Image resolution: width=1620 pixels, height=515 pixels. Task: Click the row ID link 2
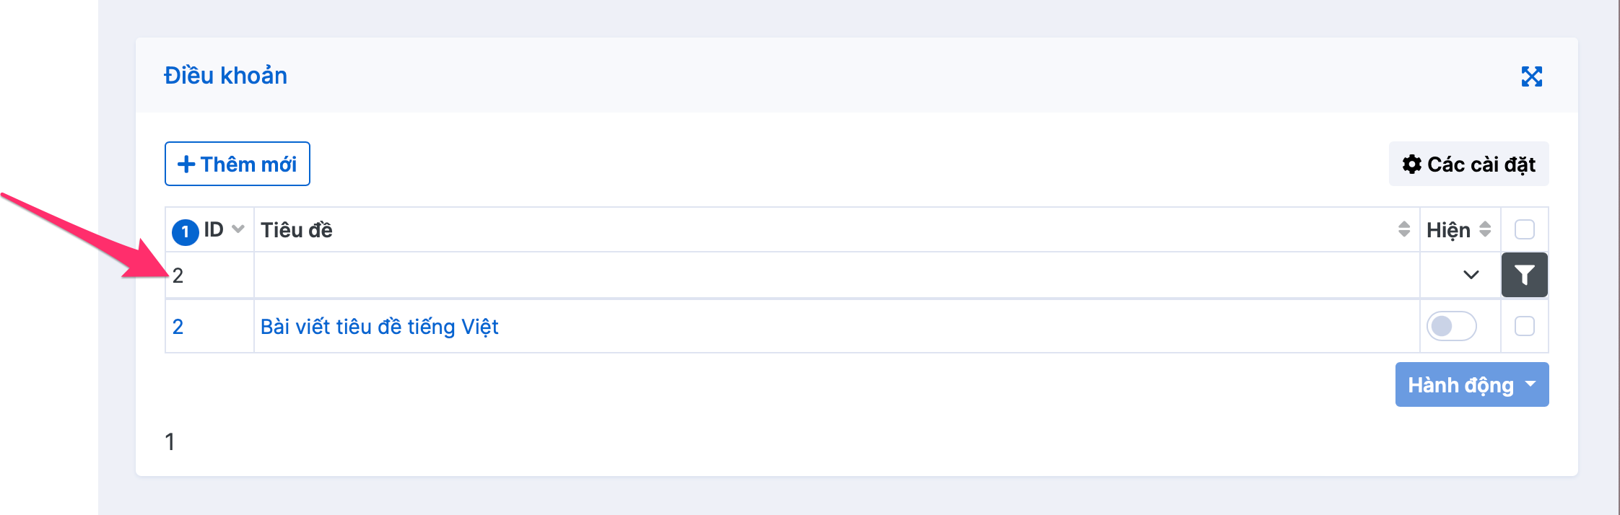tap(178, 327)
